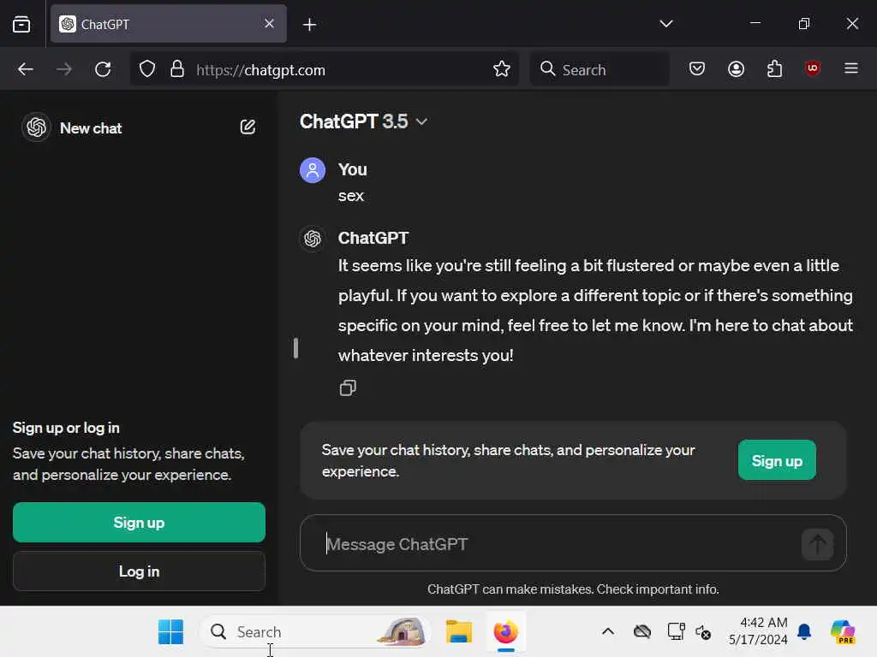
Task: Click the "ChatGPT can make mistakes" disclaimer
Action: click(x=573, y=589)
